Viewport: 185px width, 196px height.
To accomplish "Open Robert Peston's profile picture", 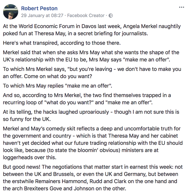I will [x=11, y=12].
